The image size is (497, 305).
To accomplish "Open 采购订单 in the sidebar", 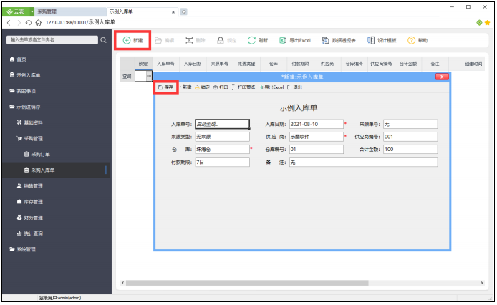I will tap(37, 155).
